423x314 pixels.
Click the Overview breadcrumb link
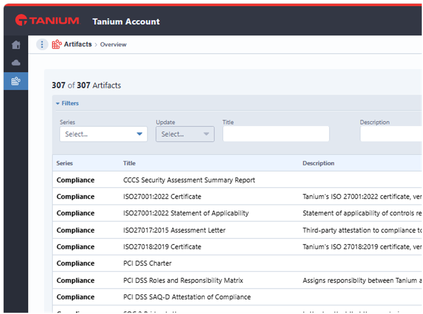tap(113, 44)
